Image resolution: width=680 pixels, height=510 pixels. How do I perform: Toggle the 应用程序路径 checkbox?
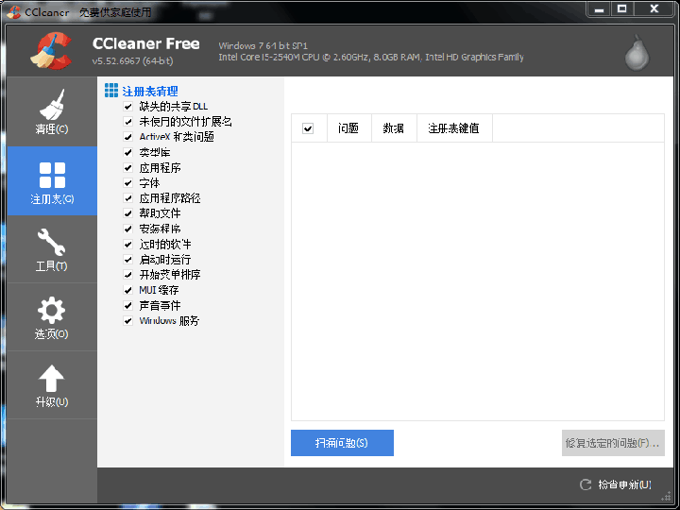tap(127, 198)
